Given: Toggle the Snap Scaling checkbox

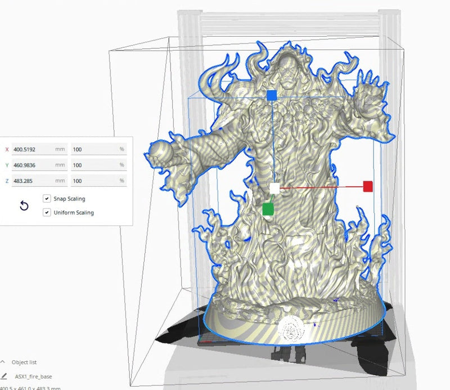Looking at the screenshot, I should [47, 199].
